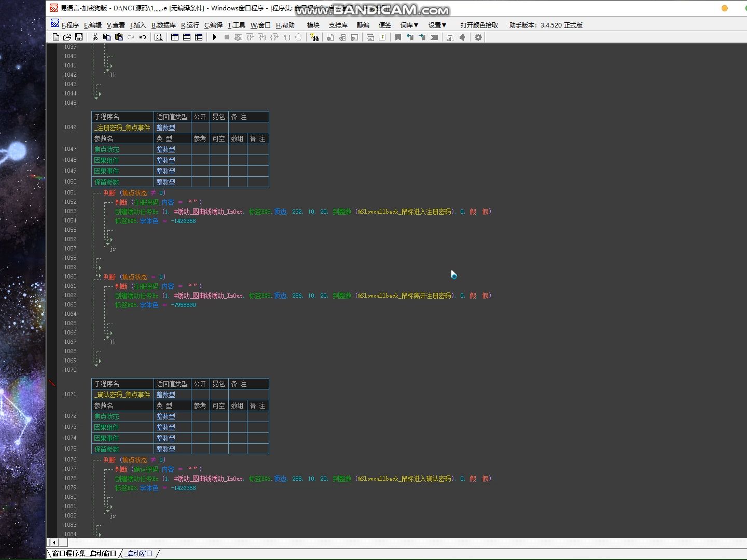Click parameter 保留参数 on line 1050

(x=107, y=182)
